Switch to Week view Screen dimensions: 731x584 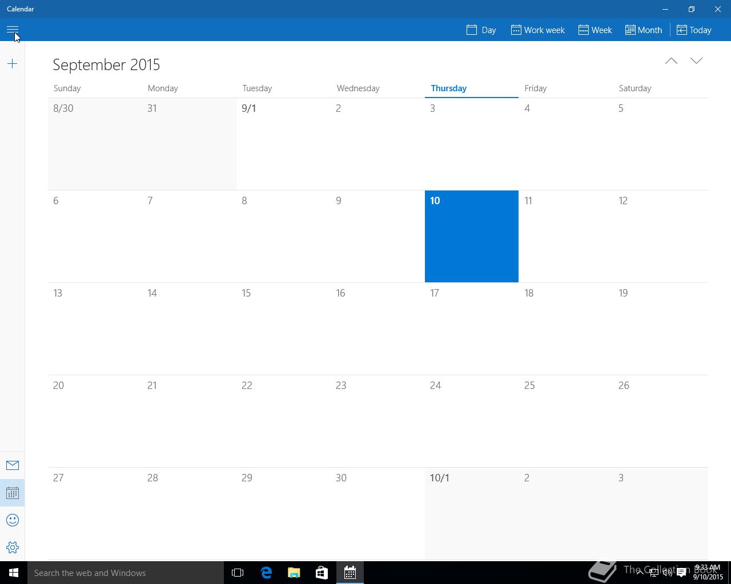[595, 30]
